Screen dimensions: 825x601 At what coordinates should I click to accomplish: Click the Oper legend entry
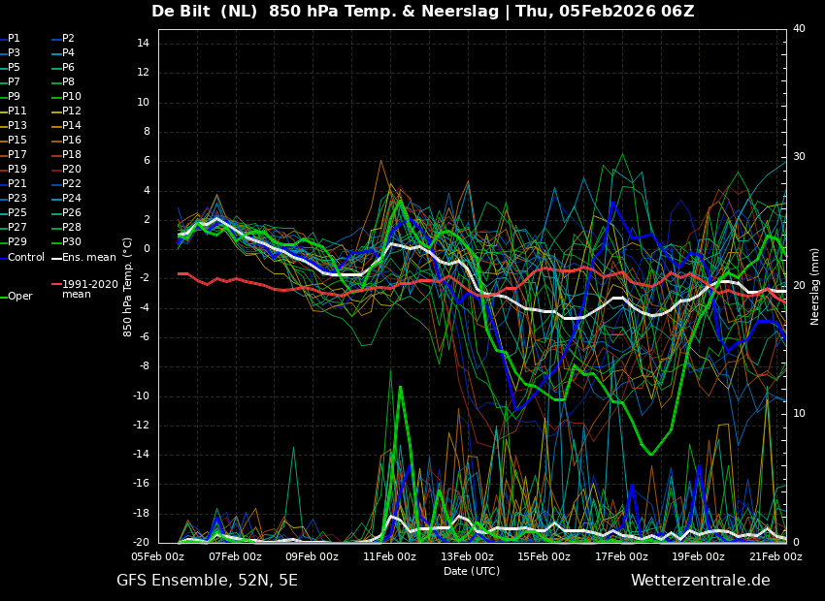[x=19, y=297]
